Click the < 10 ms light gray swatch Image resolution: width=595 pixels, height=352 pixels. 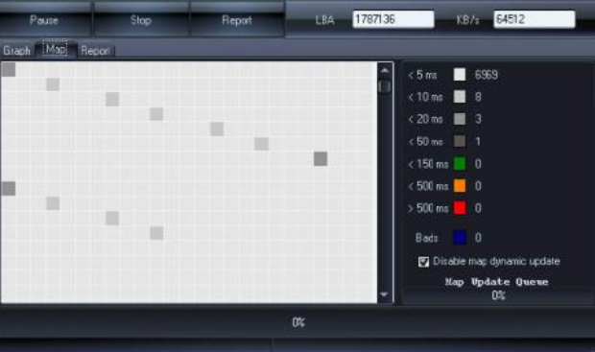(x=460, y=97)
